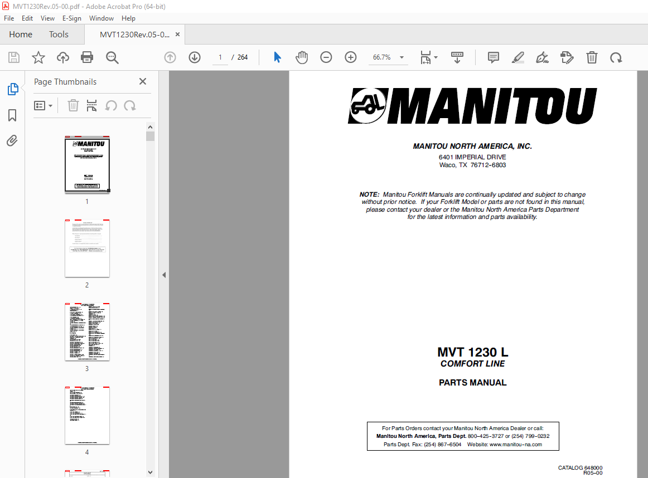
Task: Open the Edit stamp tool icon
Action: pyautogui.click(x=567, y=57)
